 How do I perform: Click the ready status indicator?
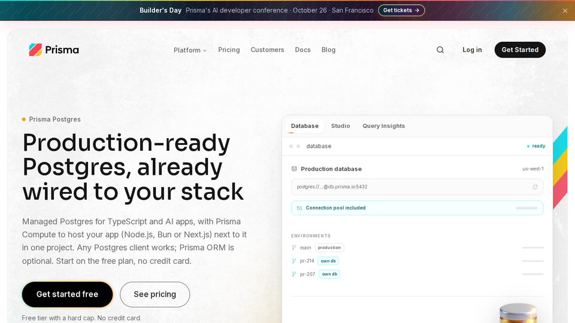[x=535, y=146]
